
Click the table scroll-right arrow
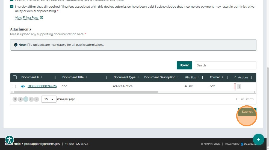(x=255, y=92)
